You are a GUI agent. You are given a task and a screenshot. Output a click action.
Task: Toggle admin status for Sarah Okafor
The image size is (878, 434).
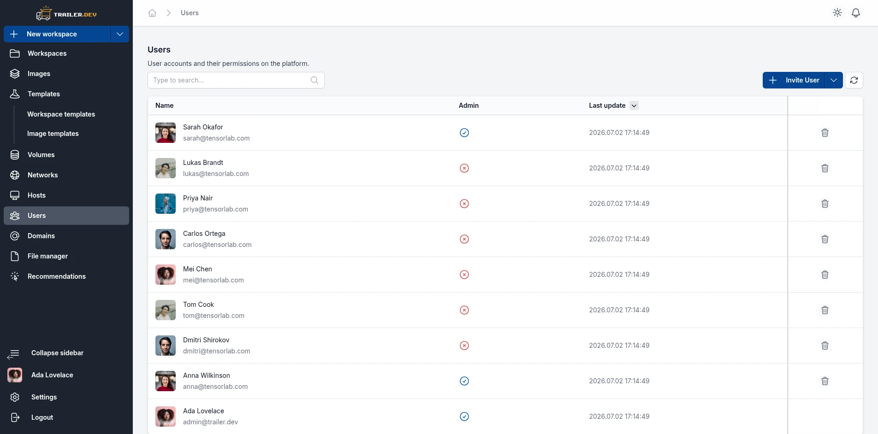pos(464,133)
